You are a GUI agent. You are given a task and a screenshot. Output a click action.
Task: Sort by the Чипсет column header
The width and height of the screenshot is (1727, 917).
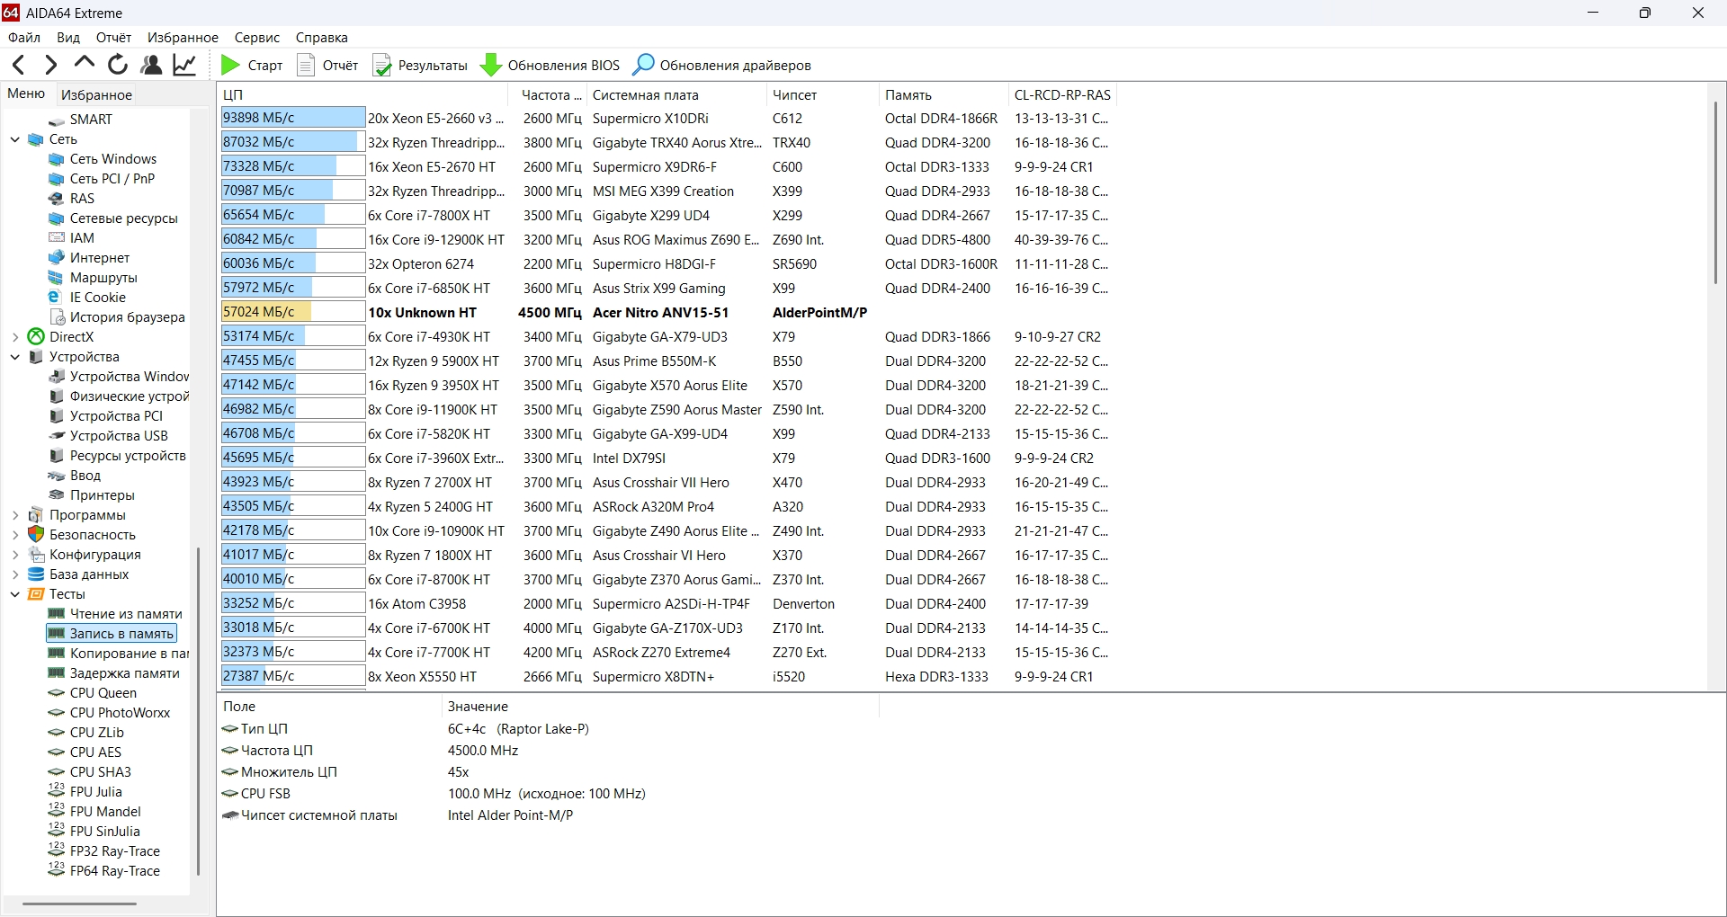coord(822,94)
